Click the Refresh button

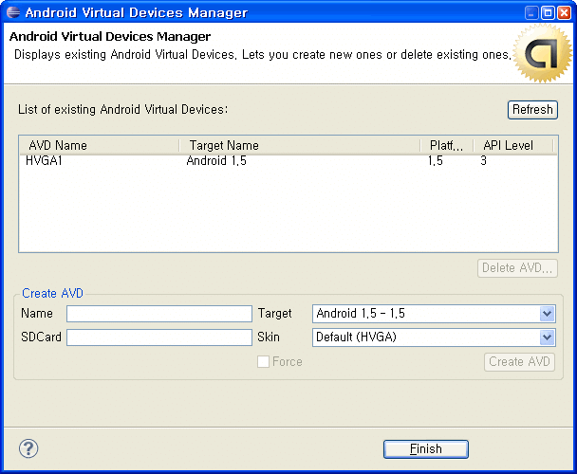(532, 110)
